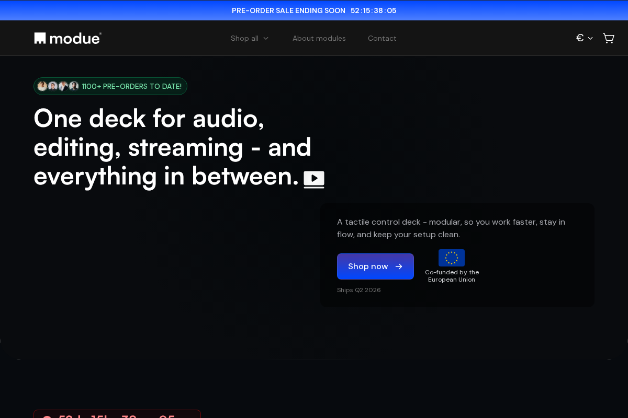Click the first customer avatar photo
The height and width of the screenshot is (418, 628).
click(42, 86)
